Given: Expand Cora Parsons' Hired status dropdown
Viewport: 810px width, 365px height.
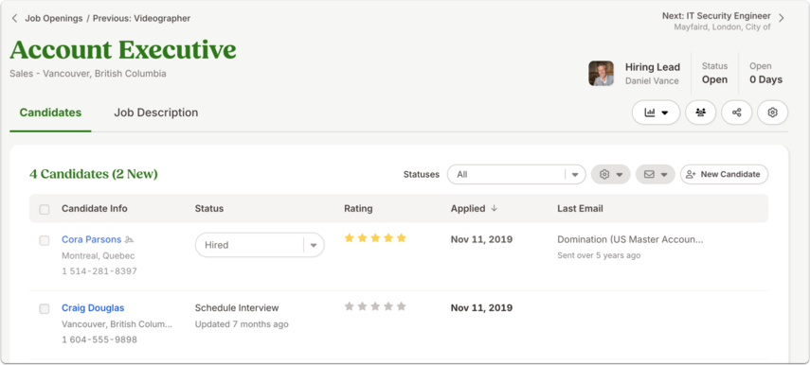Looking at the screenshot, I should point(260,245).
